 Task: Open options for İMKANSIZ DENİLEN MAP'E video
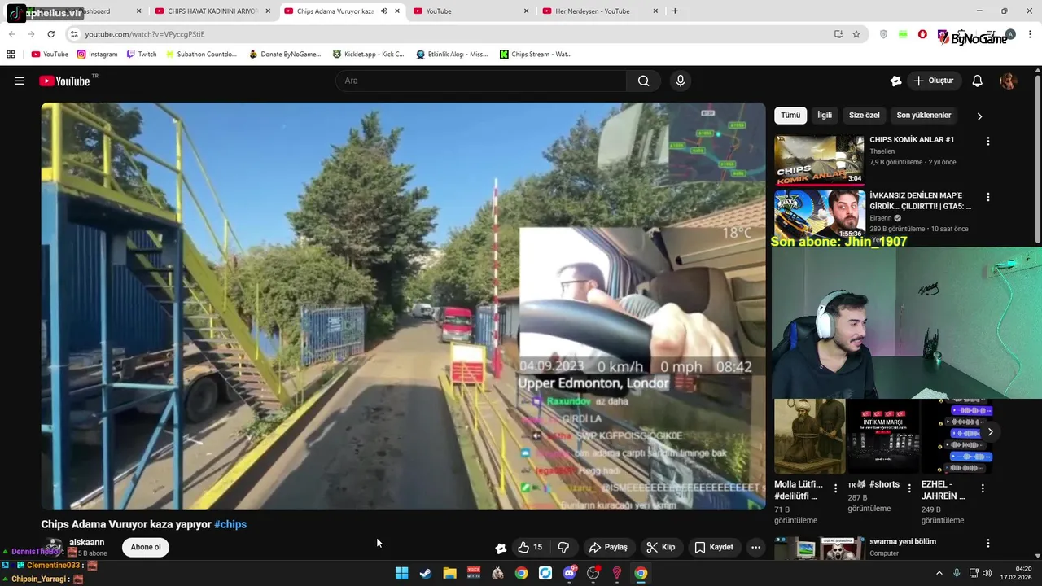point(988,197)
